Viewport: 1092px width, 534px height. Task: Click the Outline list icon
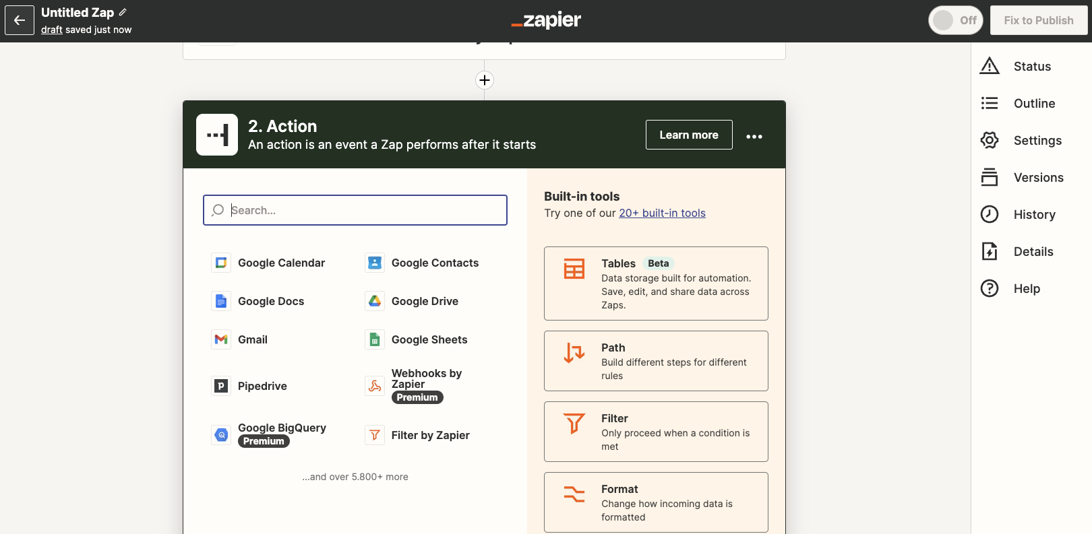tap(990, 103)
